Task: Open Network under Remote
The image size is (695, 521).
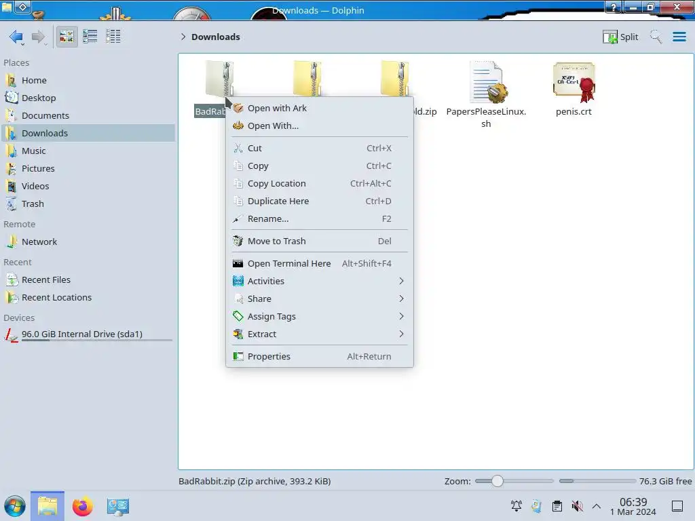Action: (x=89, y=242)
